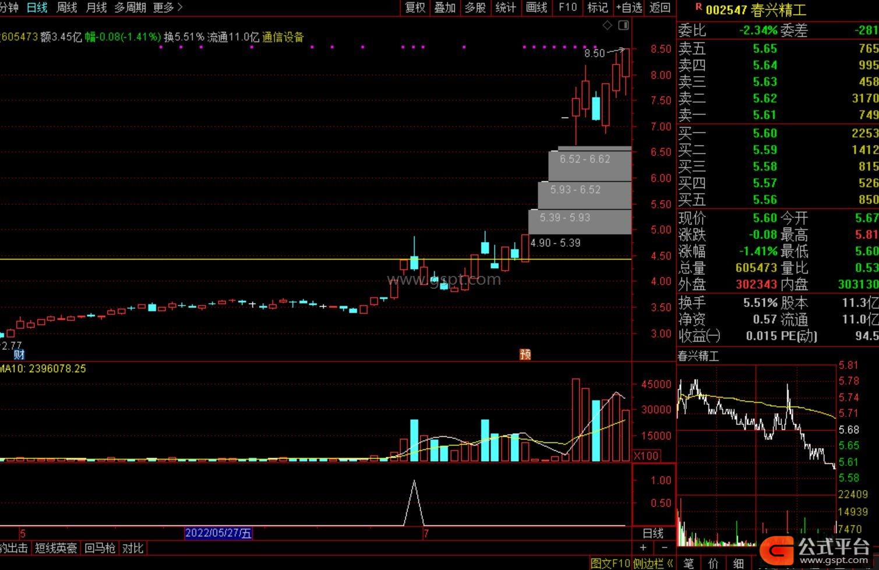Click the 买一 price 5.60 row

778,133
